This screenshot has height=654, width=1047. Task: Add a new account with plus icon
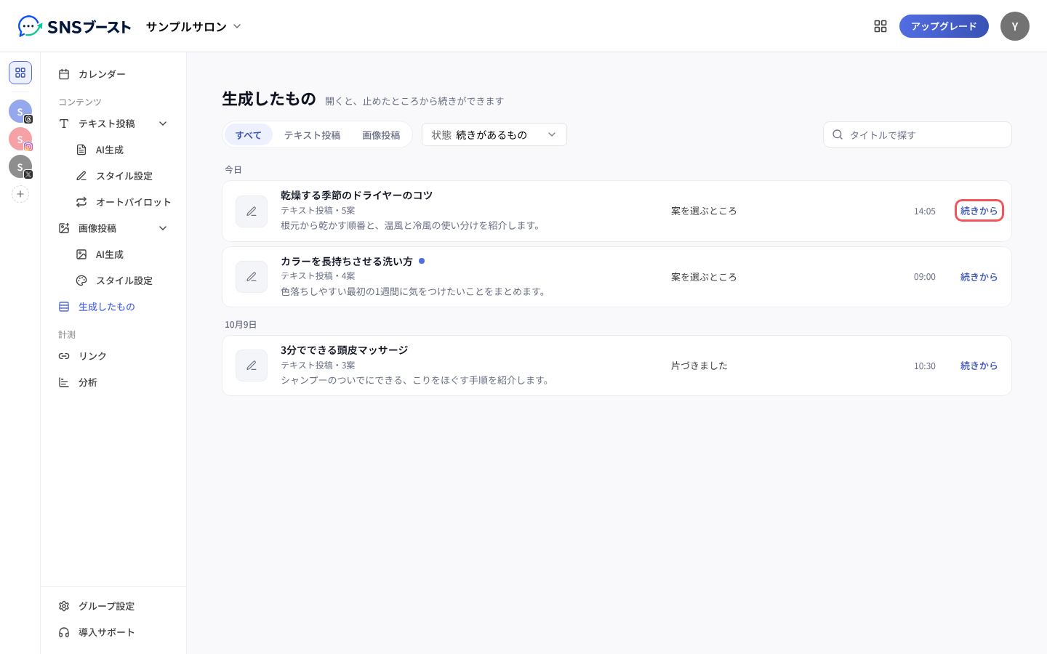pos(20,194)
